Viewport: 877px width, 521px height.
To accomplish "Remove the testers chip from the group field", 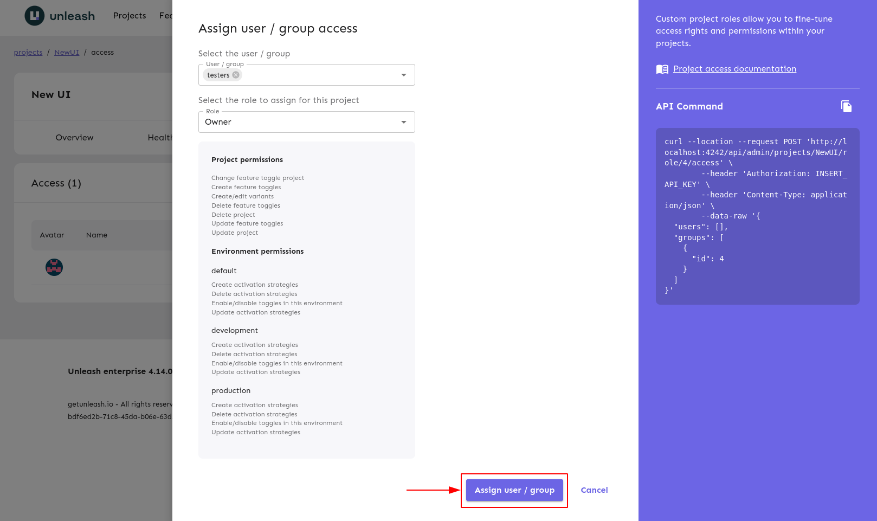I will point(236,75).
